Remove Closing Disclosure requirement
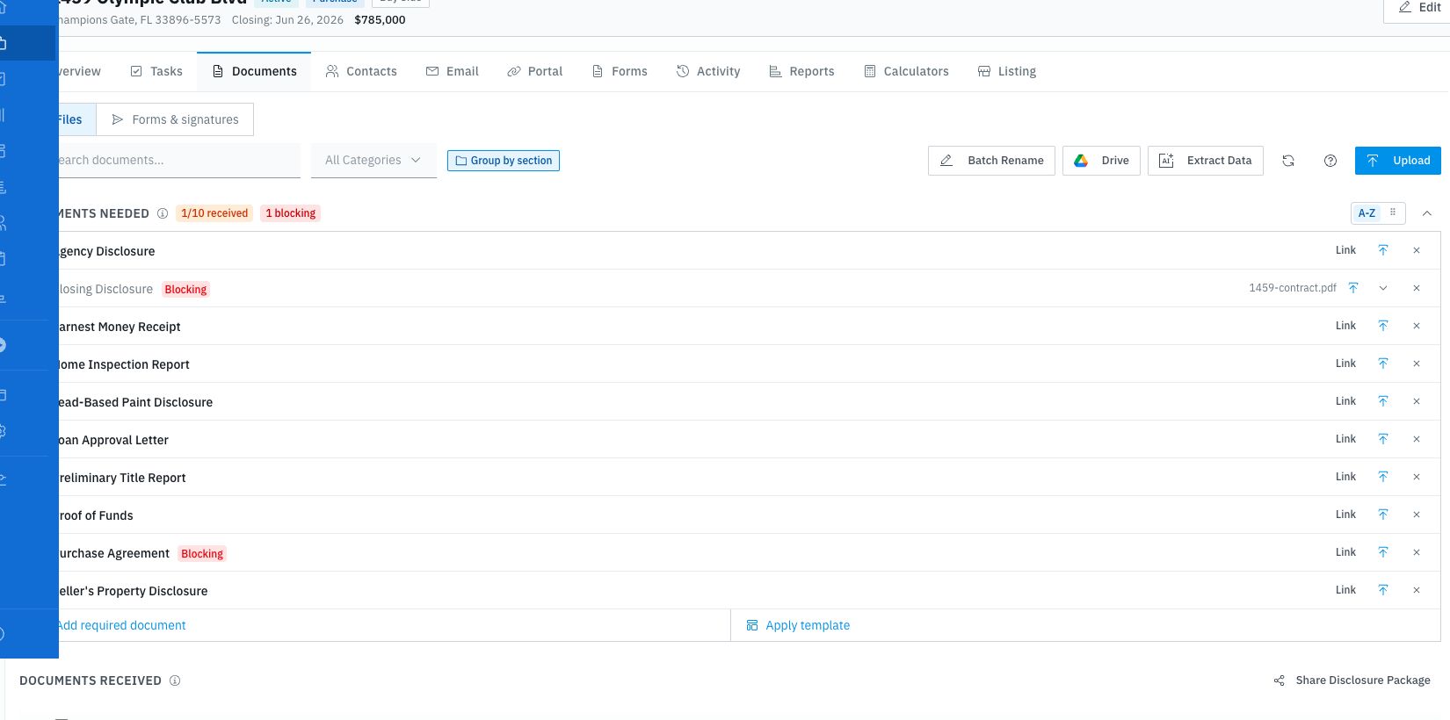Image resolution: width=1450 pixels, height=720 pixels. point(1417,288)
